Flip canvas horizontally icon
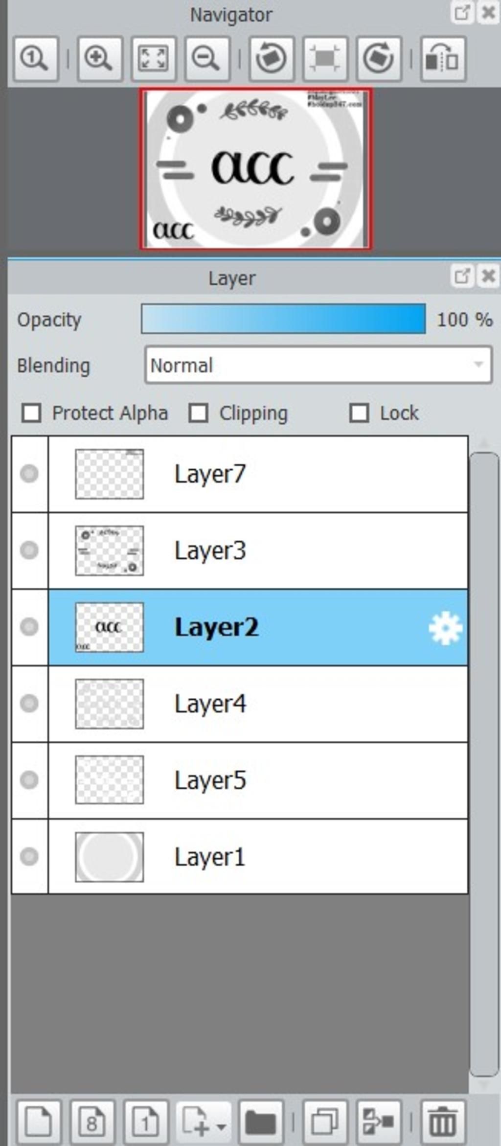 [443, 59]
